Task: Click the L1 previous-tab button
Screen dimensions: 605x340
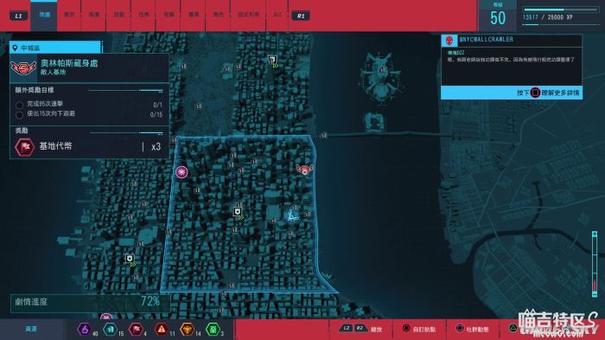Action: click(18, 16)
